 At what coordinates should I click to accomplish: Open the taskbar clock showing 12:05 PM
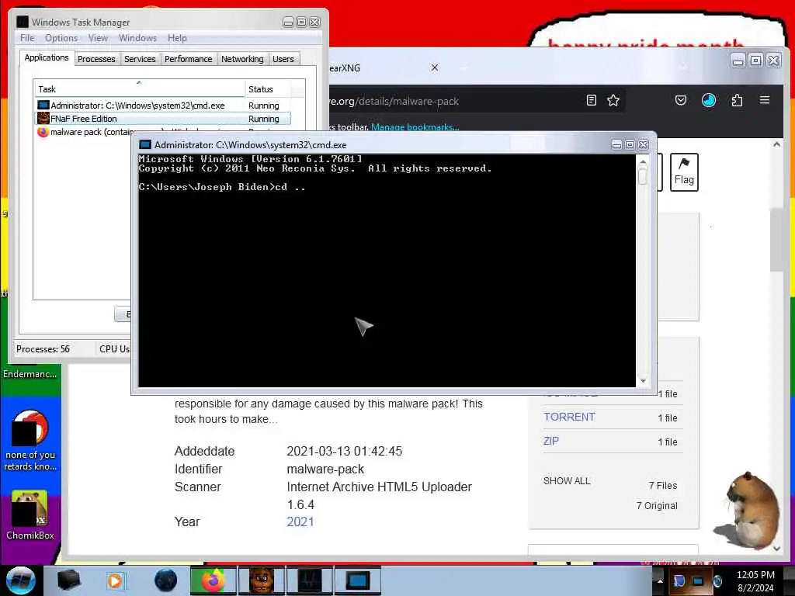coord(755,581)
